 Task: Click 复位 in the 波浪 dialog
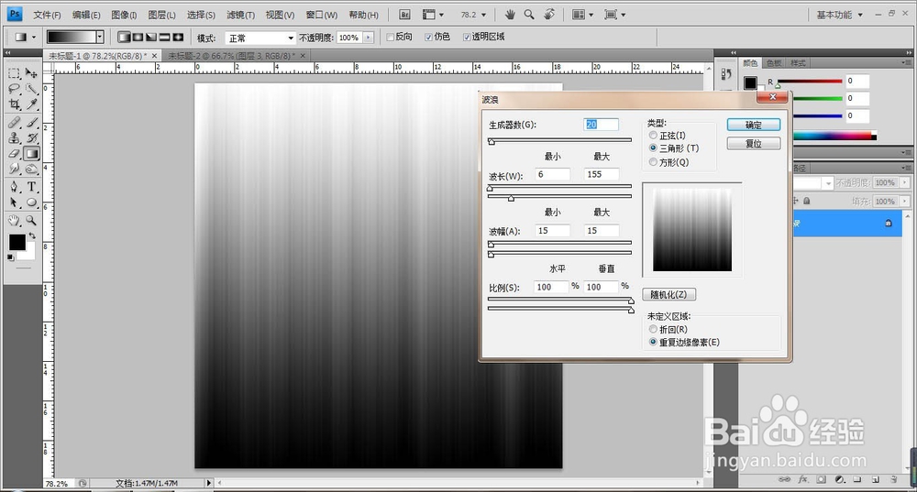753,144
